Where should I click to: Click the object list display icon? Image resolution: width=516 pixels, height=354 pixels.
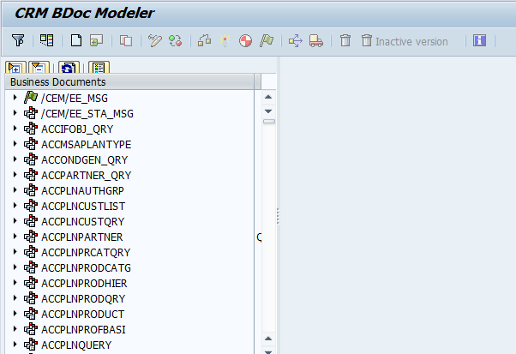(x=47, y=41)
